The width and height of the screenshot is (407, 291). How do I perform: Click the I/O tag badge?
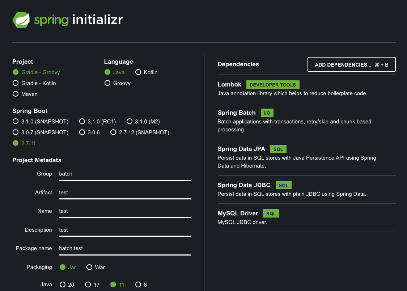point(267,113)
